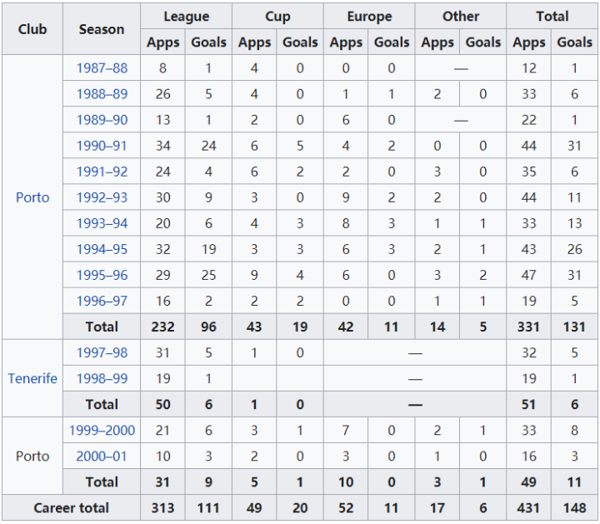Click the 1998–99 season link
600x524 pixels.
(x=102, y=378)
